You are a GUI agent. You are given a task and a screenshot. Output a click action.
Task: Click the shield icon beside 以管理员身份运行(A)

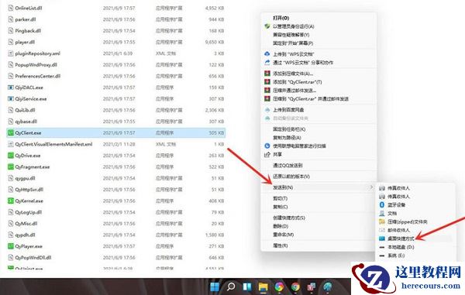click(x=267, y=26)
